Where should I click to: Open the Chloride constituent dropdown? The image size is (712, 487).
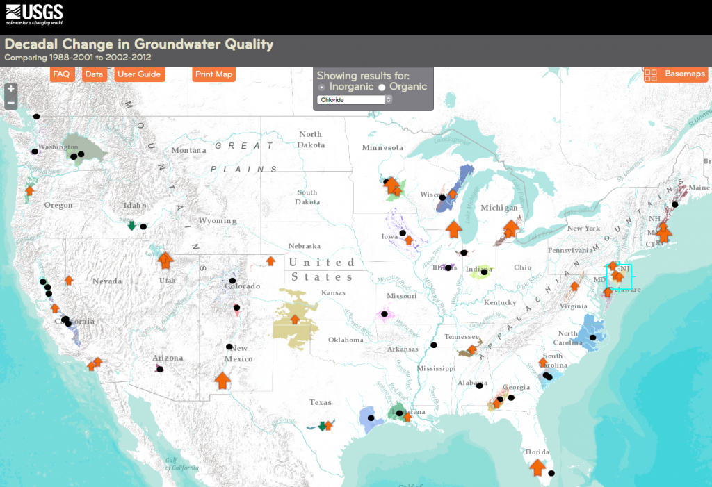(x=355, y=99)
